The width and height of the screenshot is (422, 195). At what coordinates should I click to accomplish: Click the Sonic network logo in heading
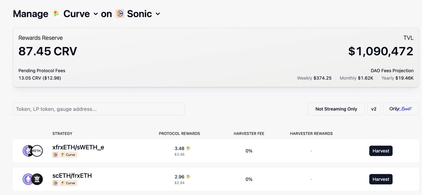[x=120, y=14]
